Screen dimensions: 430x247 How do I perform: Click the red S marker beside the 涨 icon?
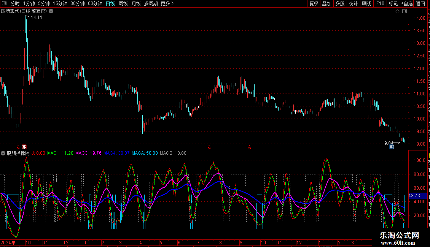pyautogui.click(x=18, y=147)
